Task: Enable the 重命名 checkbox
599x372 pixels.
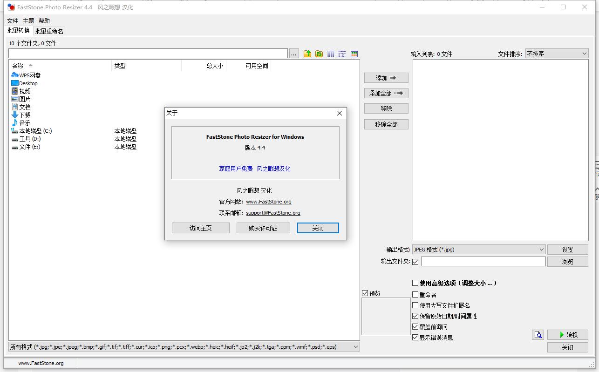Action: tap(415, 294)
